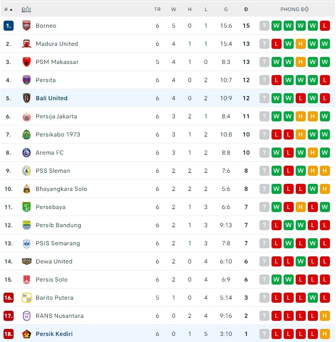Click Persik Kediri's orange H draw badge

325,334
